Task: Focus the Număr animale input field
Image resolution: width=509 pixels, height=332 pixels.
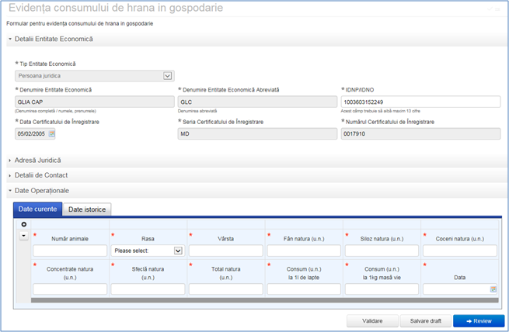Action: (x=70, y=251)
